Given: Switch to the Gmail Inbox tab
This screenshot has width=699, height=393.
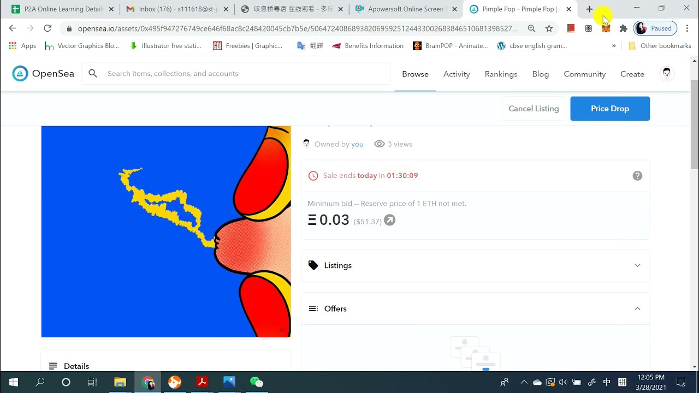Looking at the screenshot, I should coord(176,9).
